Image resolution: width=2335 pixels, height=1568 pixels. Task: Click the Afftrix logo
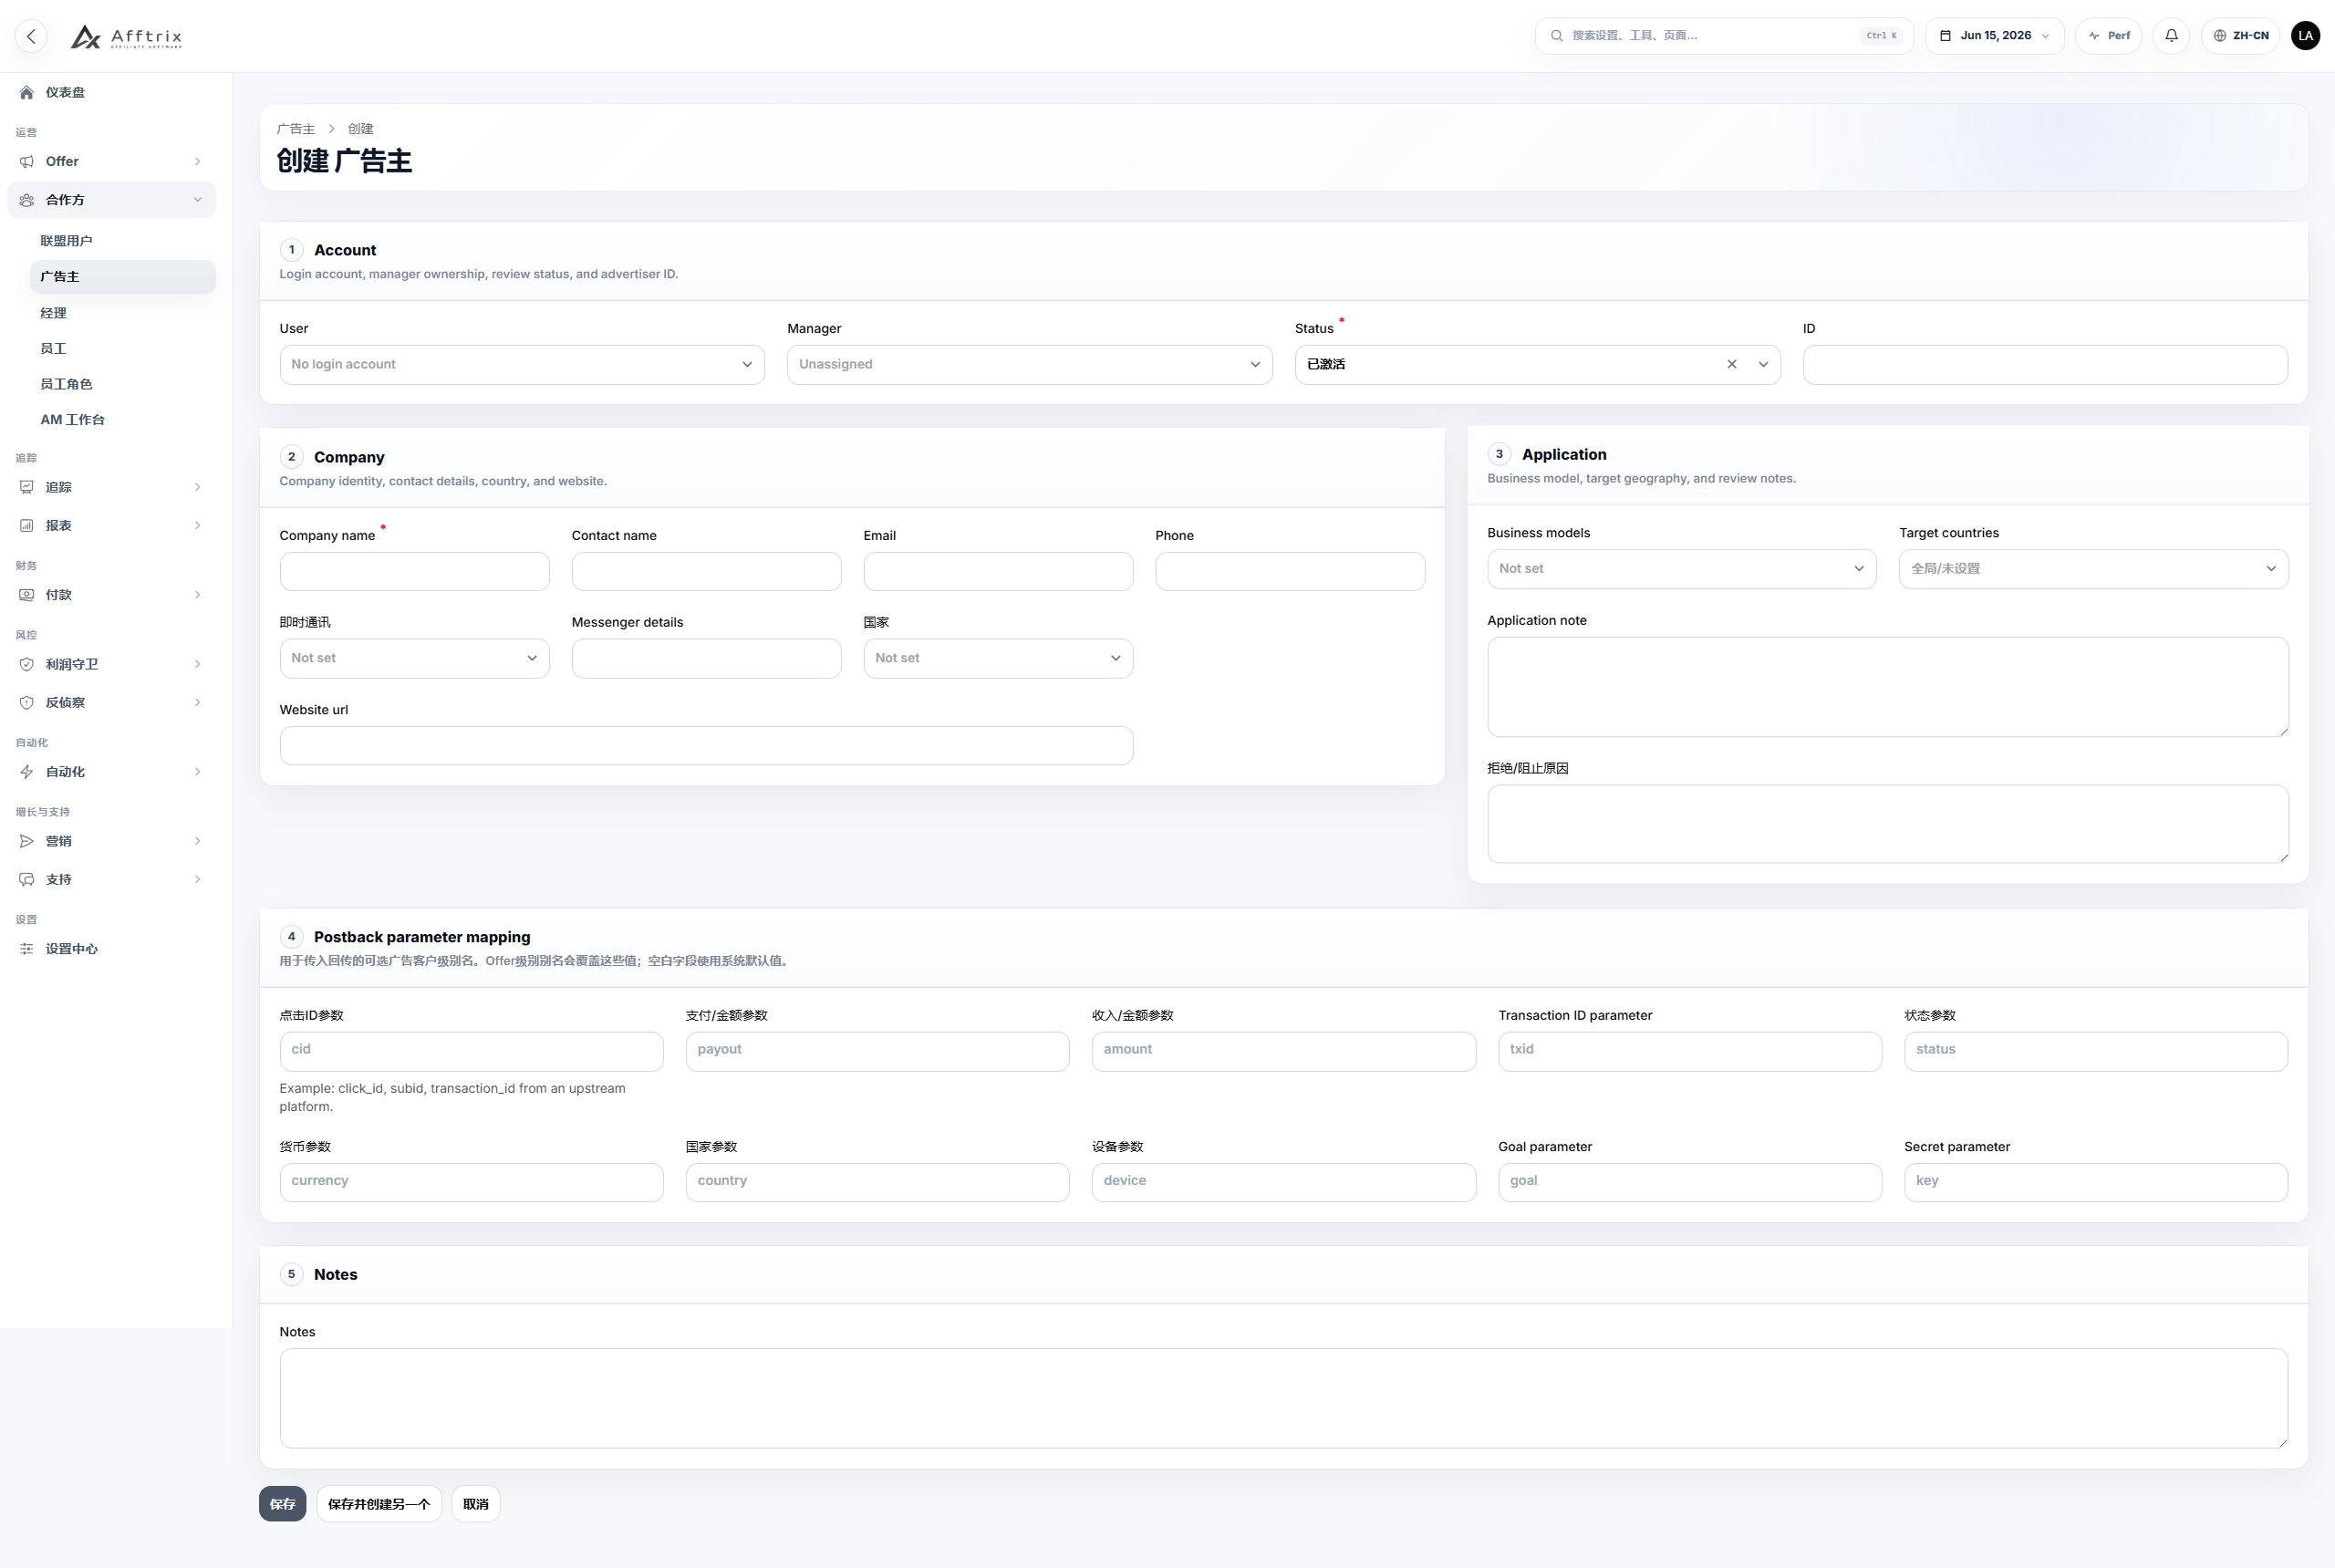pos(126,37)
